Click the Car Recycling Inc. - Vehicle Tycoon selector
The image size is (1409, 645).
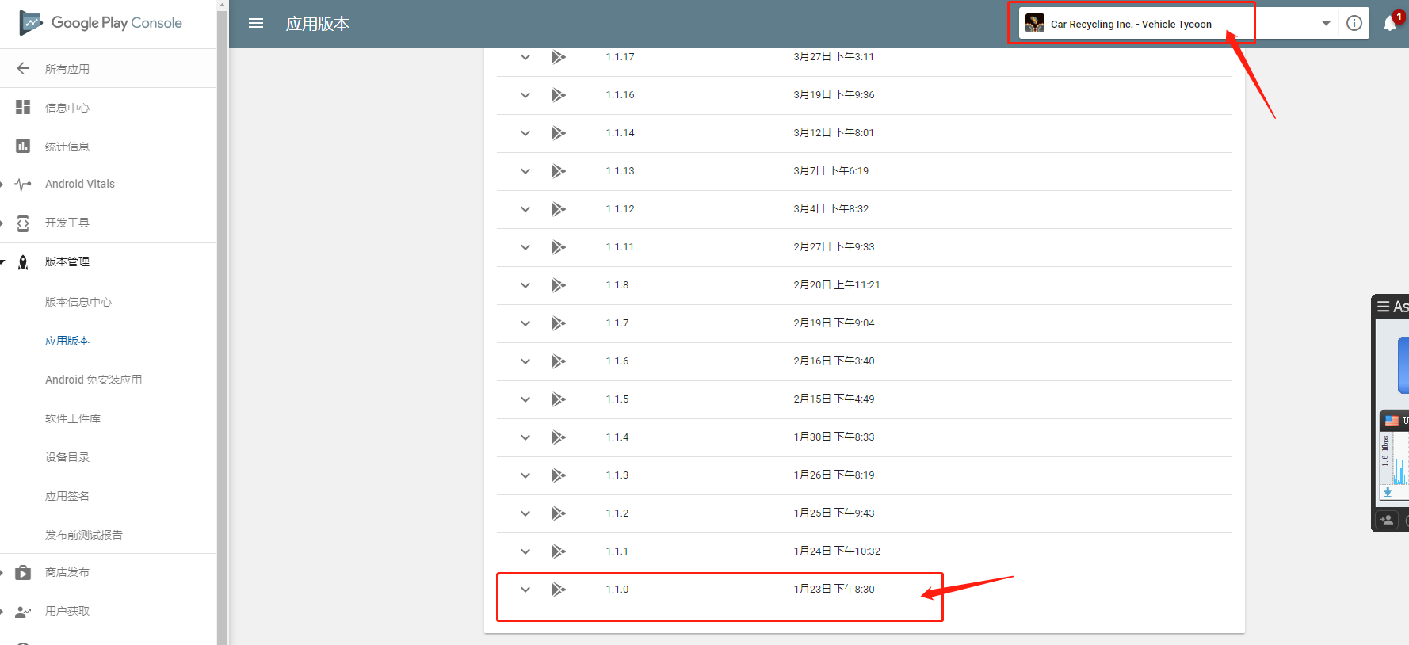tap(1178, 24)
